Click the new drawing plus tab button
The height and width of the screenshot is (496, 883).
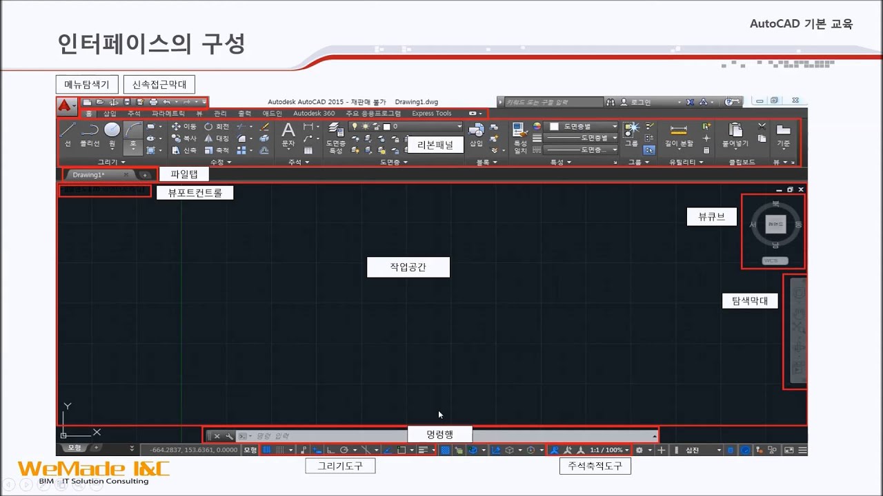[x=145, y=175]
